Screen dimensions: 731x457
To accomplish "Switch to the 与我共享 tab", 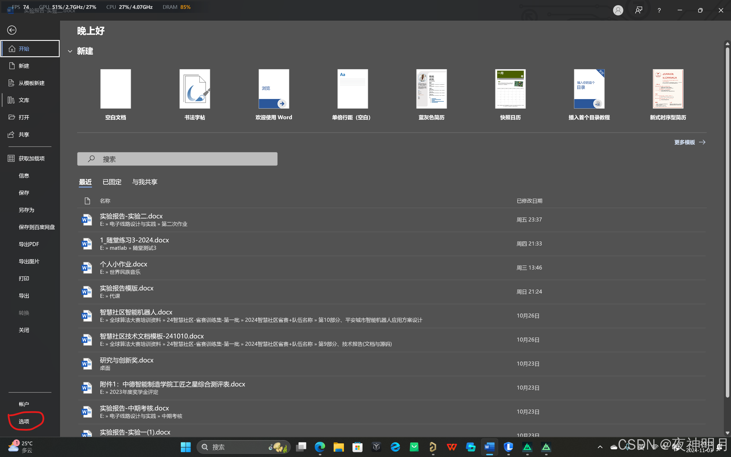I will pyautogui.click(x=145, y=182).
